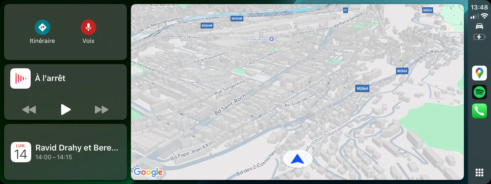The image size is (491, 184).
Task: Click the T1 tram marker on map
Action: 345,10
